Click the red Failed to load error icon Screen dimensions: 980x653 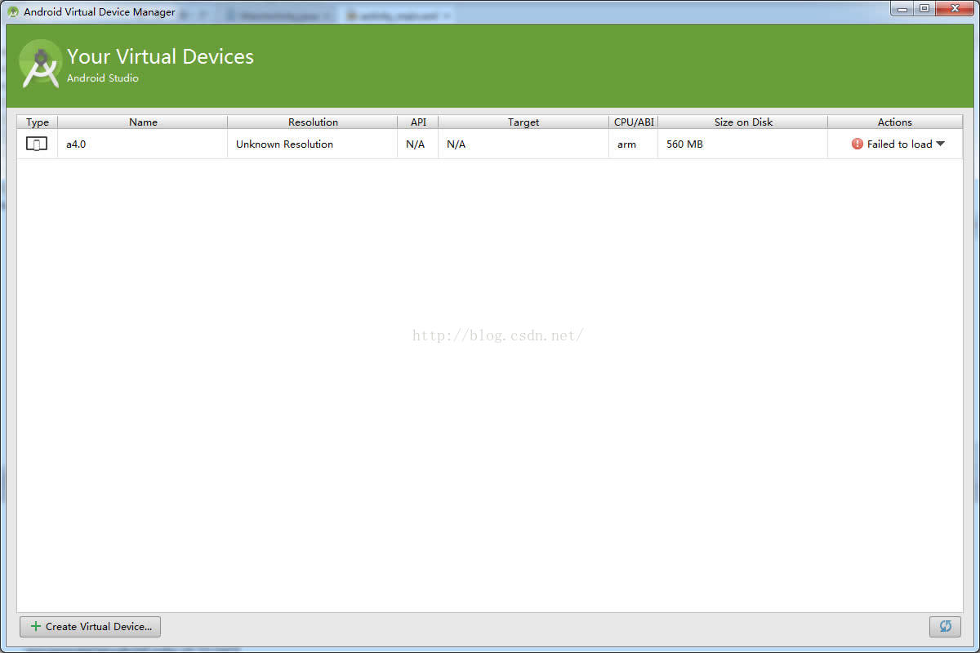pyautogui.click(x=857, y=144)
